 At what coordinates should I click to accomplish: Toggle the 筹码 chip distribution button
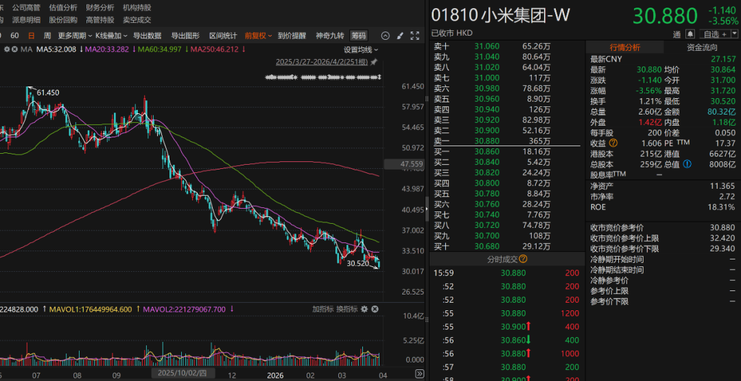(x=358, y=36)
